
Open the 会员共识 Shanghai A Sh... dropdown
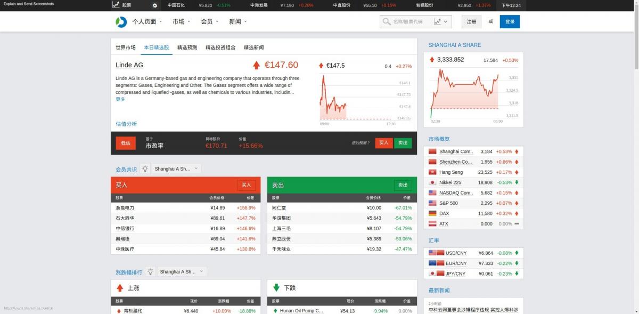[x=176, y=168]
